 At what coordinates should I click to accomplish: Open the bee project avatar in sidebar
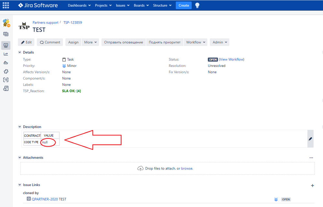6,23
